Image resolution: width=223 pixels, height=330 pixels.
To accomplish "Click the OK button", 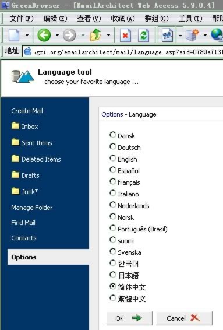I will click(129, 318).
